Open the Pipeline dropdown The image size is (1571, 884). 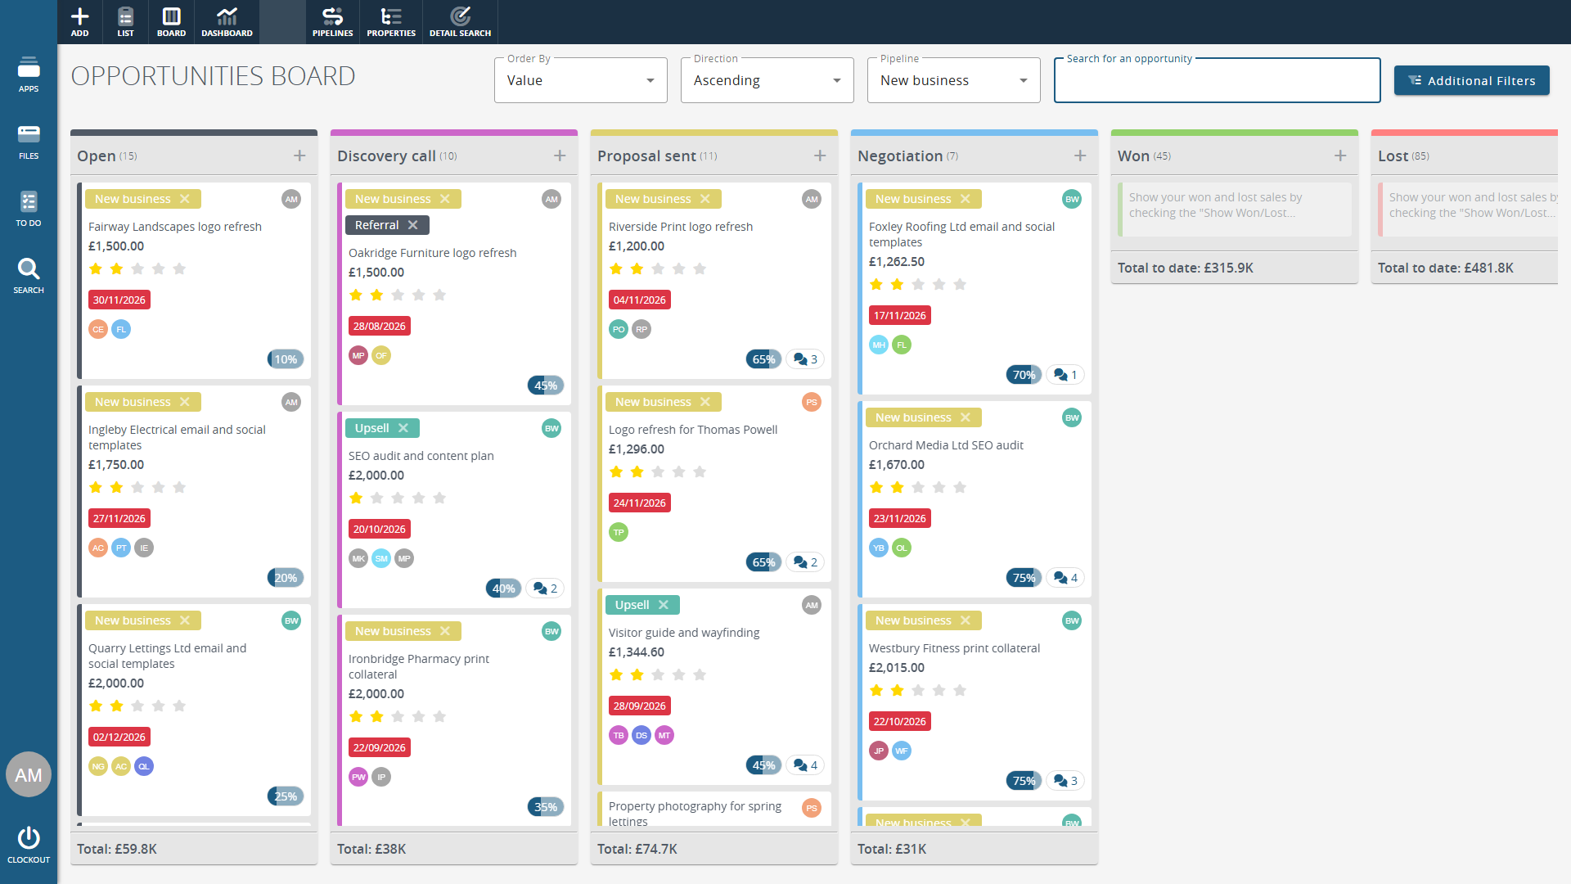(x=954, y=80)
